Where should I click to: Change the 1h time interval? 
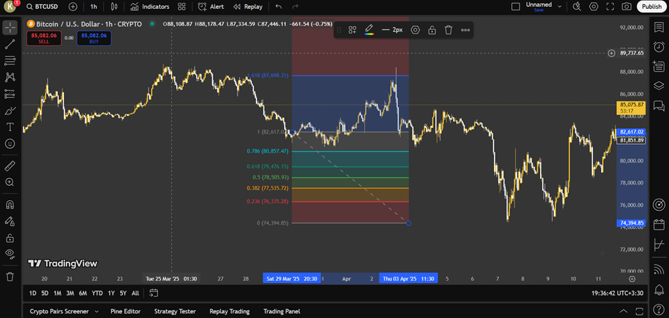coord(93,7)
